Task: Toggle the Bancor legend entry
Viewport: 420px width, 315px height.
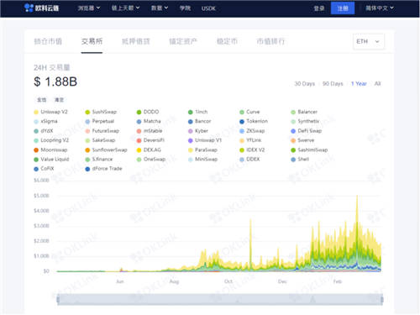Action: pyautogui.click(x=200, y=121)
